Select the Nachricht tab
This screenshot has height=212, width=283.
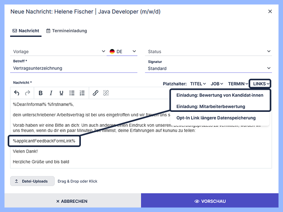(26, 31)
